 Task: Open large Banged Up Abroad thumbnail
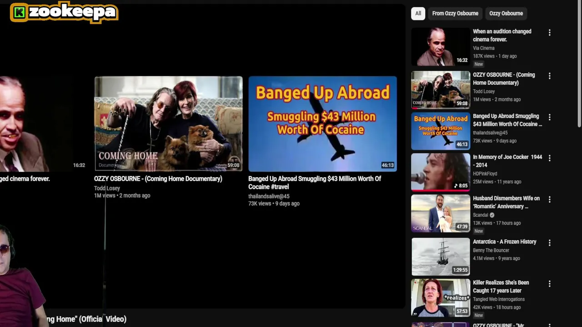click(x=322, y=124)
